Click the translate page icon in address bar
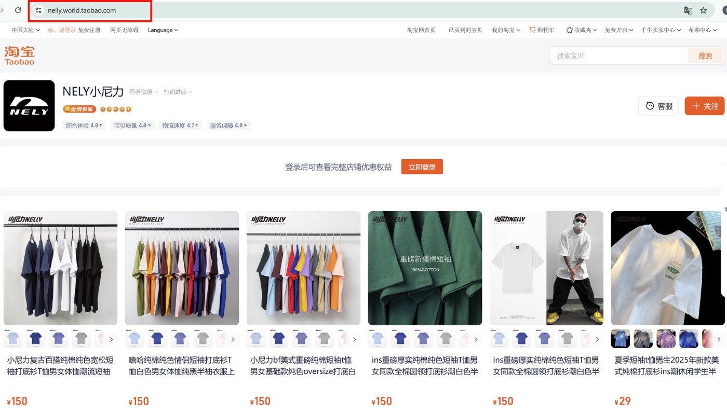This screenshot has width=727, height=415. (x=688, y=10)
